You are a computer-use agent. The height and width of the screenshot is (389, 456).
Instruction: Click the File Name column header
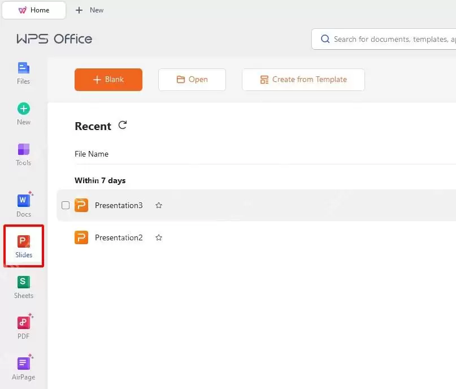coord(92,154)
